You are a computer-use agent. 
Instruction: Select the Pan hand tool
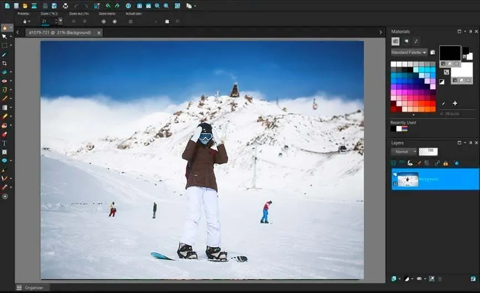point(5,27)
